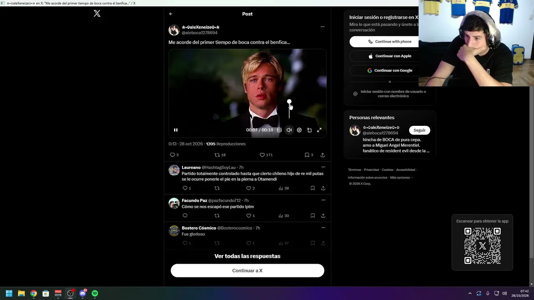This screenshot has width=534, height=300.
Task: Open Discord from the taskbar
Action: point(83,293)
